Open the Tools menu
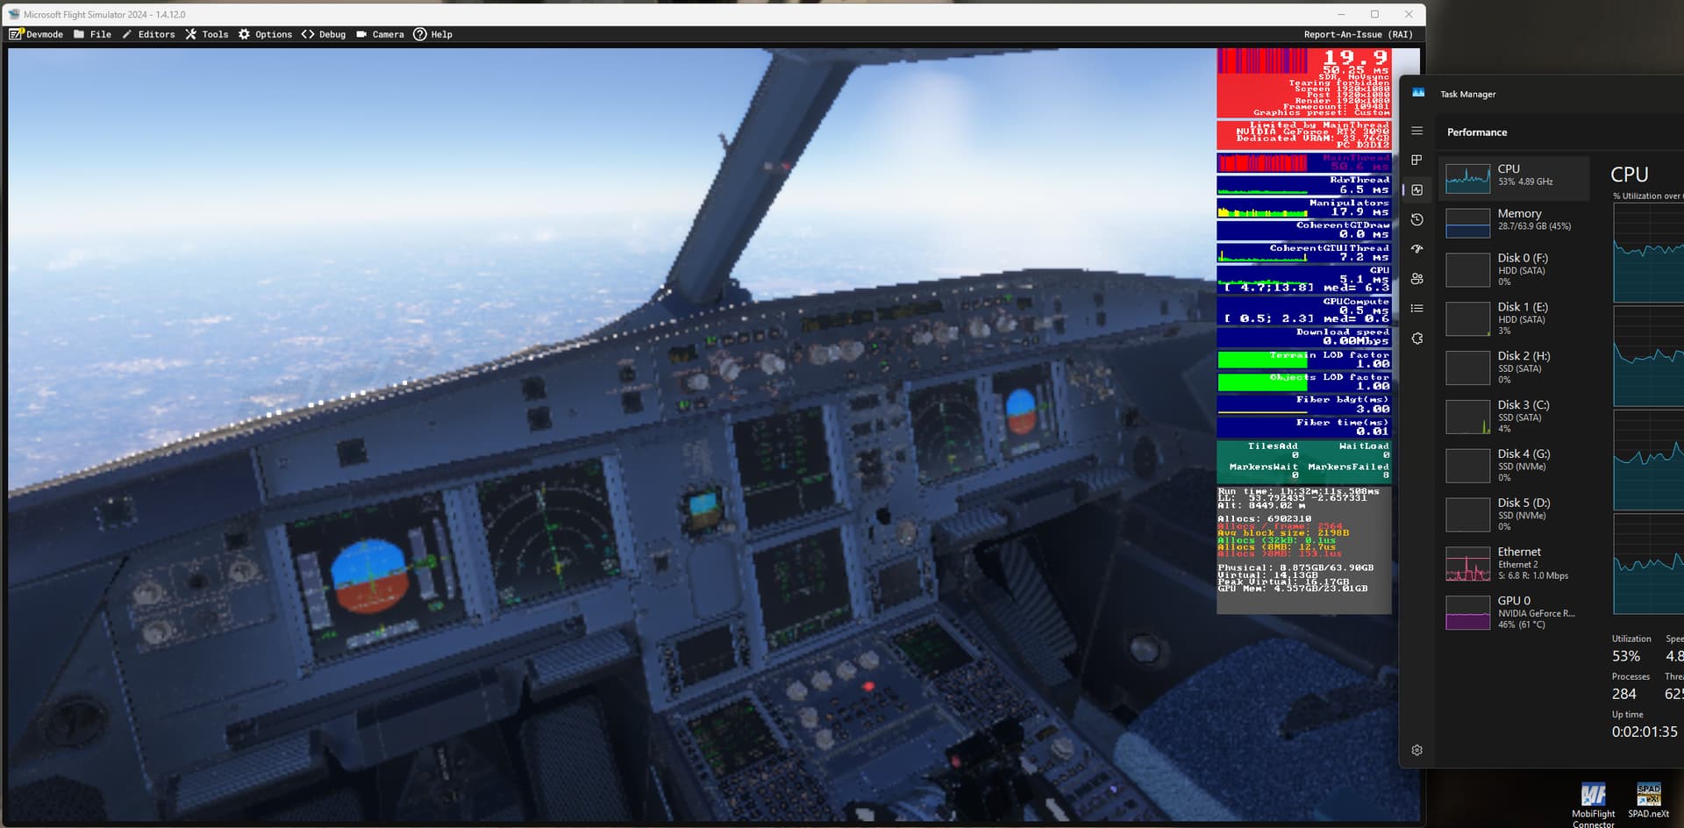This screenshot has width=1684, height=828. [207, 34]
